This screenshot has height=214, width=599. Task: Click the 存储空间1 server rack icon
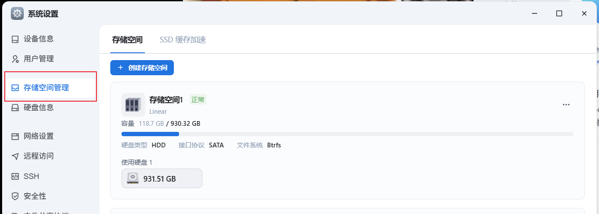pyautogui.click(x=133, y=105)
